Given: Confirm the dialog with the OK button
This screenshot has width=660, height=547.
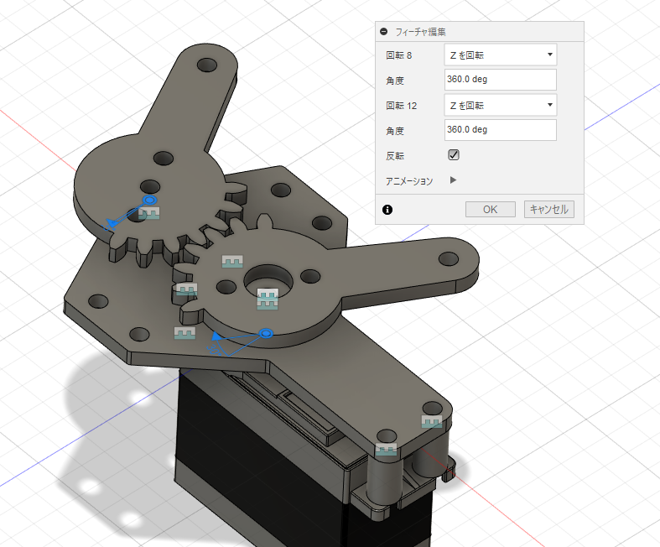Looking at the screenshot, I should pyautogui.click(x=491, y=209).
